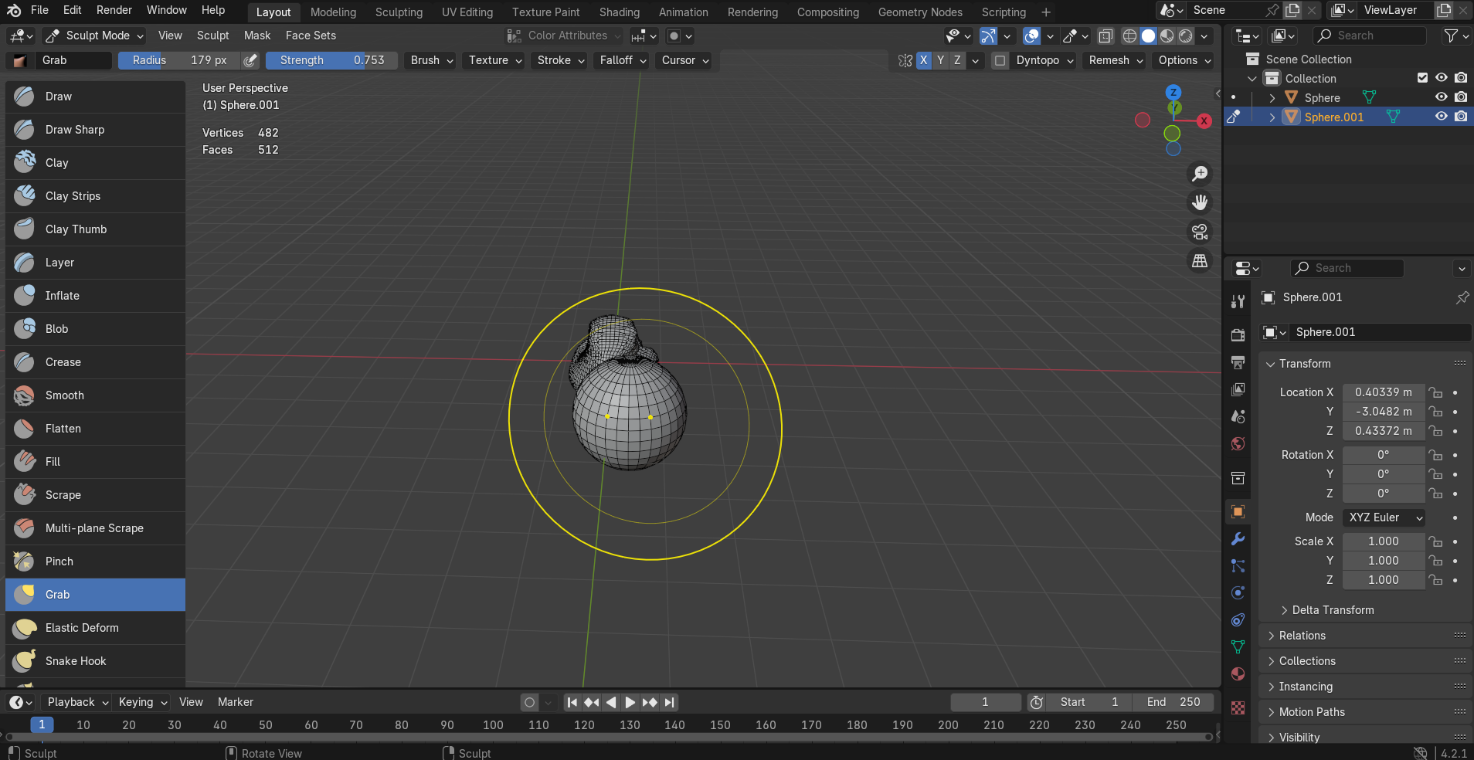Open the Modifiers wrench properties tab
Screen dimensions: 1474x760
point(1238,539)
